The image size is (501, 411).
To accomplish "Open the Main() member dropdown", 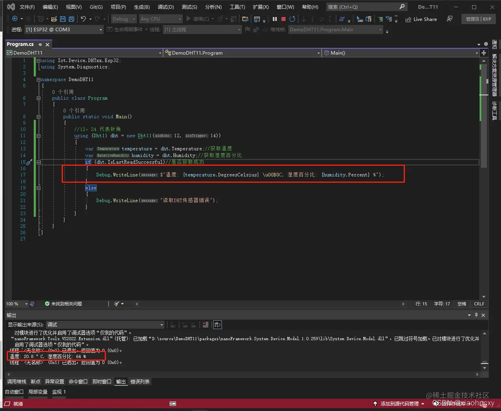I will point(401,53).
